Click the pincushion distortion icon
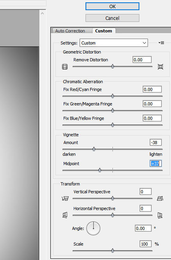This screenshot has width=171, height=260. [160, 67]
